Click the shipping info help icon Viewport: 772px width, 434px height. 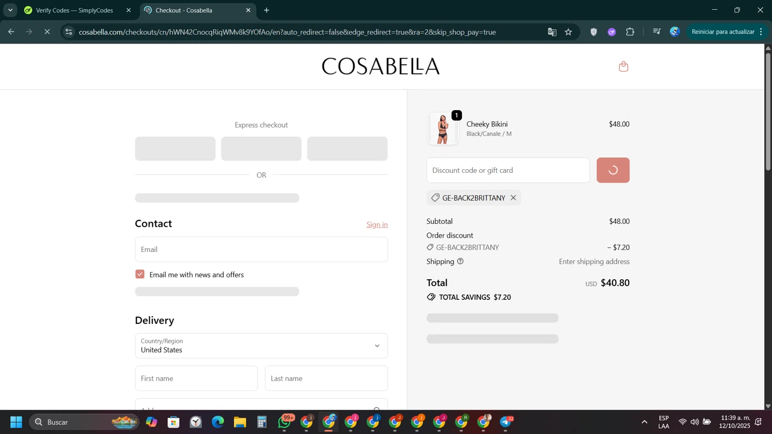pyautogui.click(x=460, y=261)
